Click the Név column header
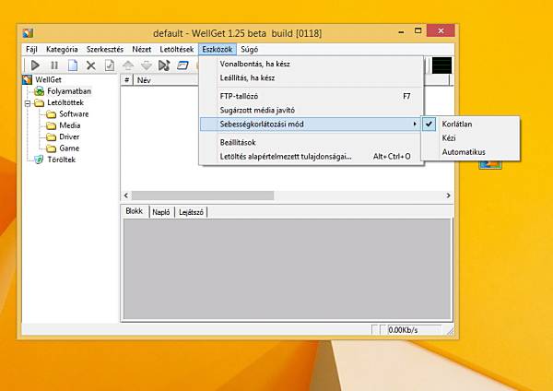 166,80
